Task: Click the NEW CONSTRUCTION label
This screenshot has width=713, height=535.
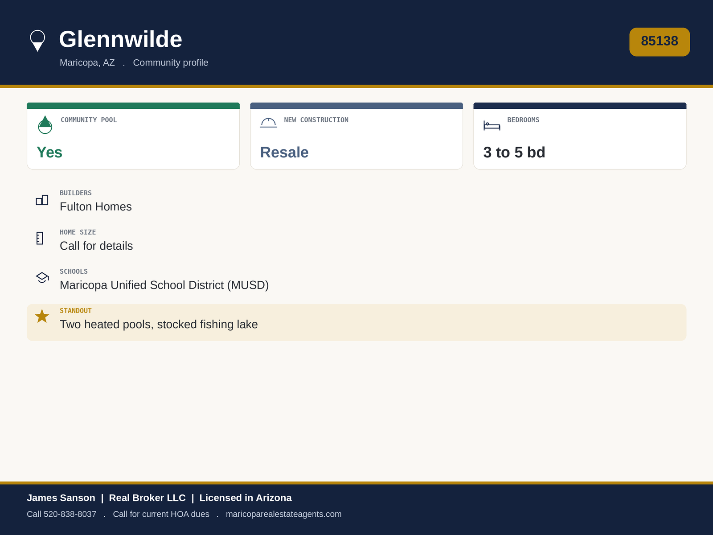Action: click(x=316, y=120)
